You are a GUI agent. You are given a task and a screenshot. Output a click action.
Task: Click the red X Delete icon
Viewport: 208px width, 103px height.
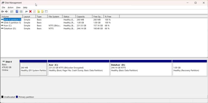[x=30, y=12]
